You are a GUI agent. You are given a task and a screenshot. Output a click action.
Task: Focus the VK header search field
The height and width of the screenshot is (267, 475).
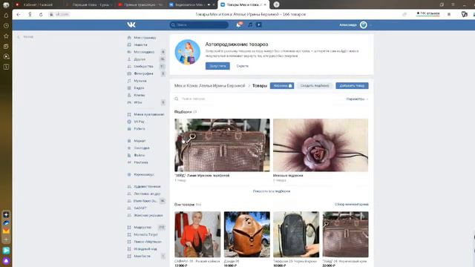point(199,24)
